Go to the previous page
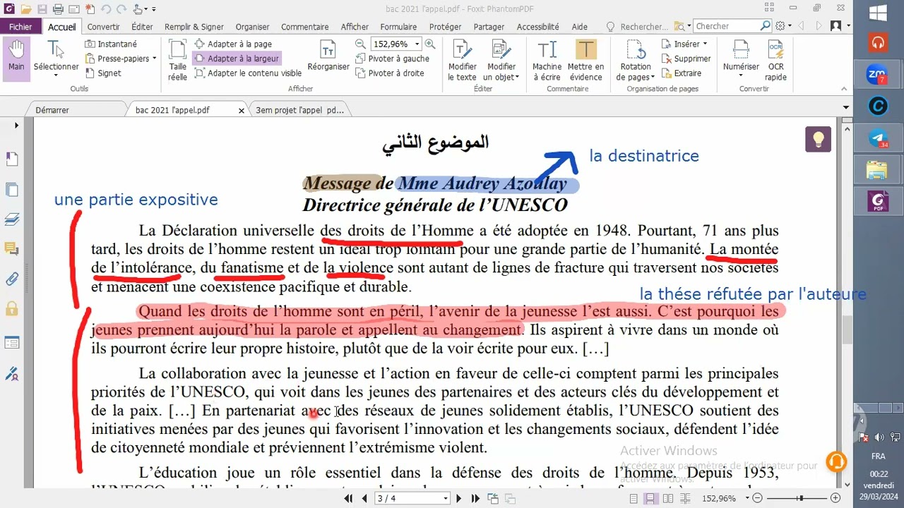The image size is (904, 508). pos(364,498)
